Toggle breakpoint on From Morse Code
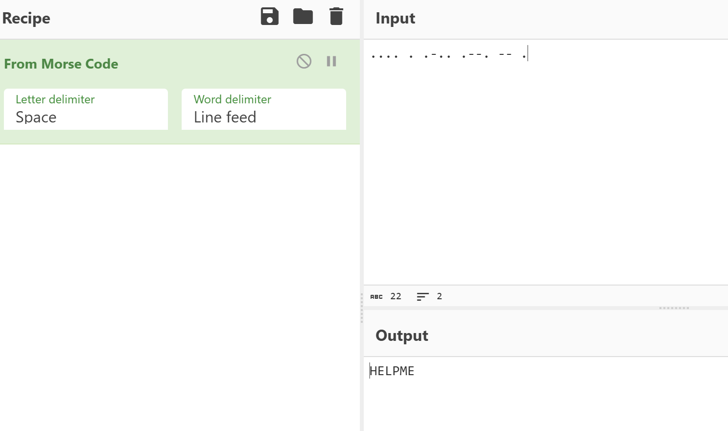 pos(331,61)
